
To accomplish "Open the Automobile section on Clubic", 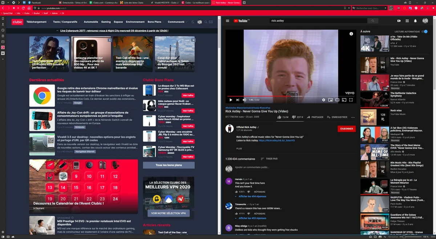I will (x=91, y=22).
